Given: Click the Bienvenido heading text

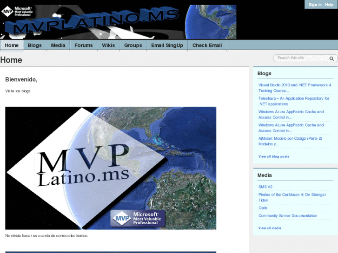Looking at the screenshot, I should (x=21, y=79).
